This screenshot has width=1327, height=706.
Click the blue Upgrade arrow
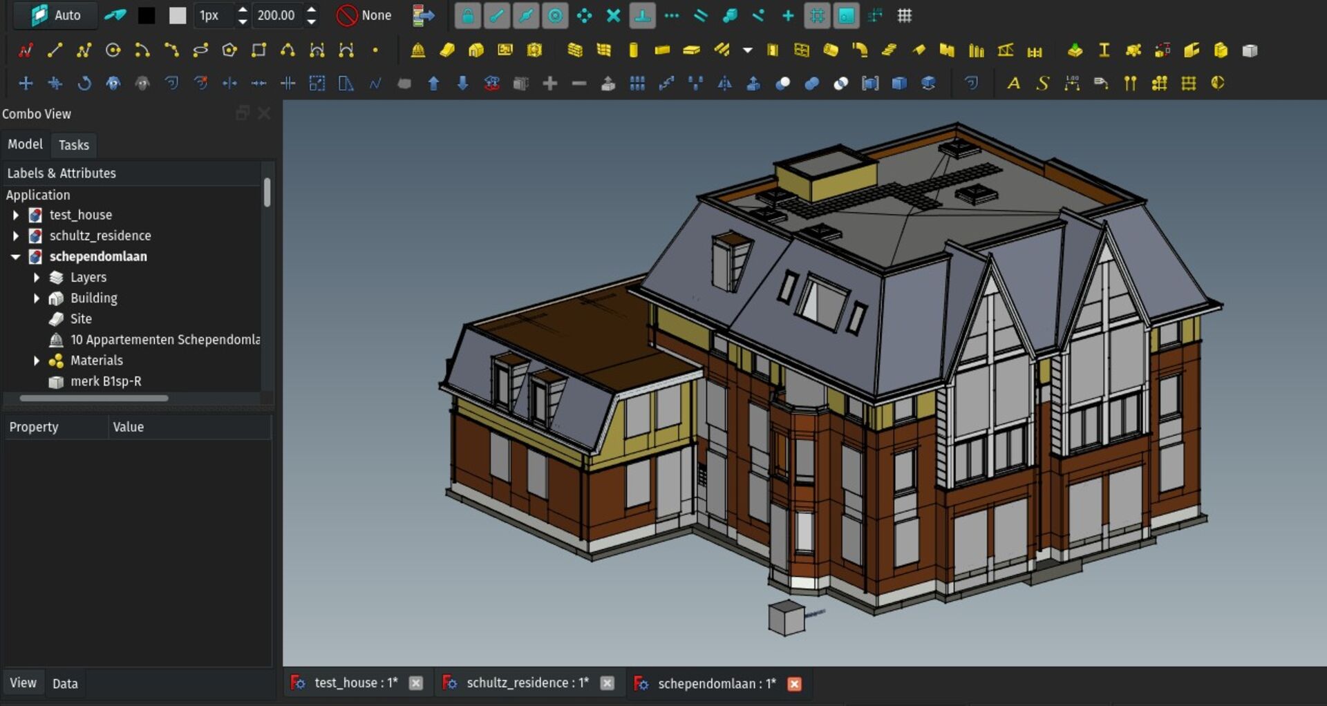tap(433, 84)
